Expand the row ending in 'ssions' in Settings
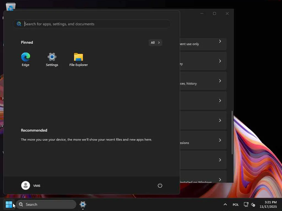The width and height of the screenshot is (282, 211). click(x=203, y=140)
